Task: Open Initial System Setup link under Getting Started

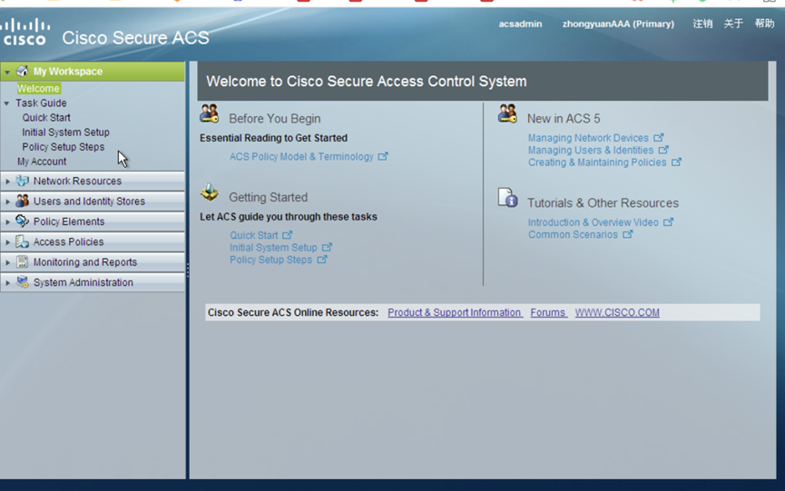Action: 273,248
